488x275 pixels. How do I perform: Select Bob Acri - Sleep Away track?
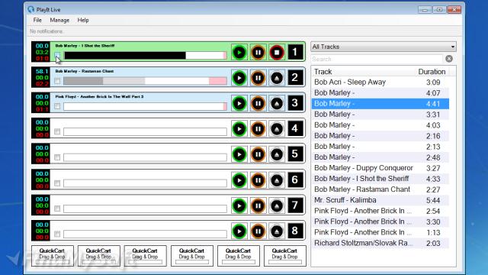[380, 82]
